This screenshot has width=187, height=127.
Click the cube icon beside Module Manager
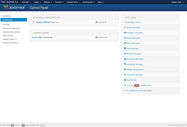coord(125,54)
